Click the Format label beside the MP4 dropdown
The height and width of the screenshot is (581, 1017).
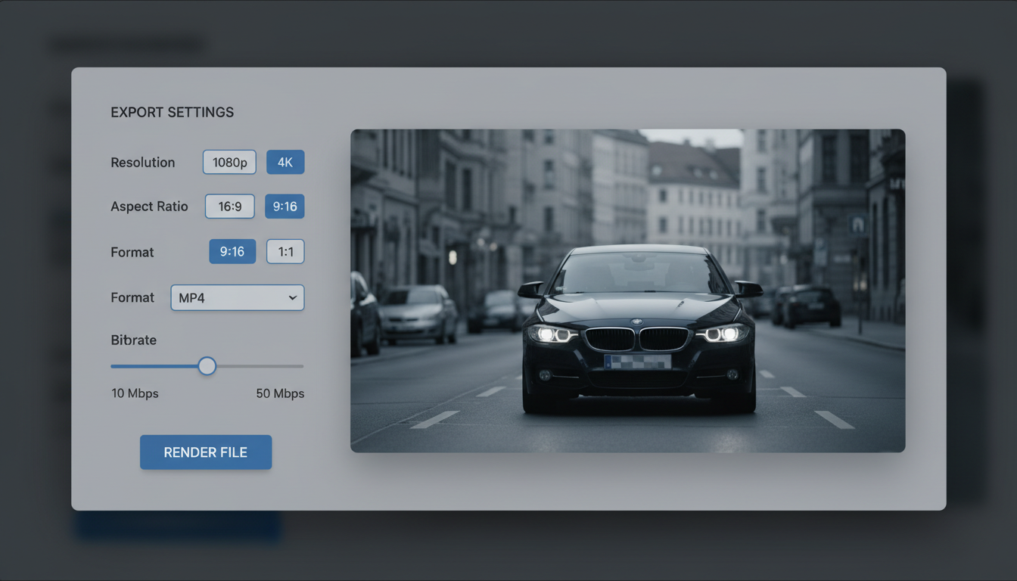coord(132,297)
